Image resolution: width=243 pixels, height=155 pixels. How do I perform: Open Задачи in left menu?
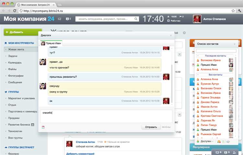[13, 56]
